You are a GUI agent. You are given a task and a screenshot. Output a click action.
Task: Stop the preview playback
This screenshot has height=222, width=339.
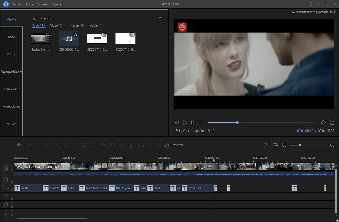(201, 123)
